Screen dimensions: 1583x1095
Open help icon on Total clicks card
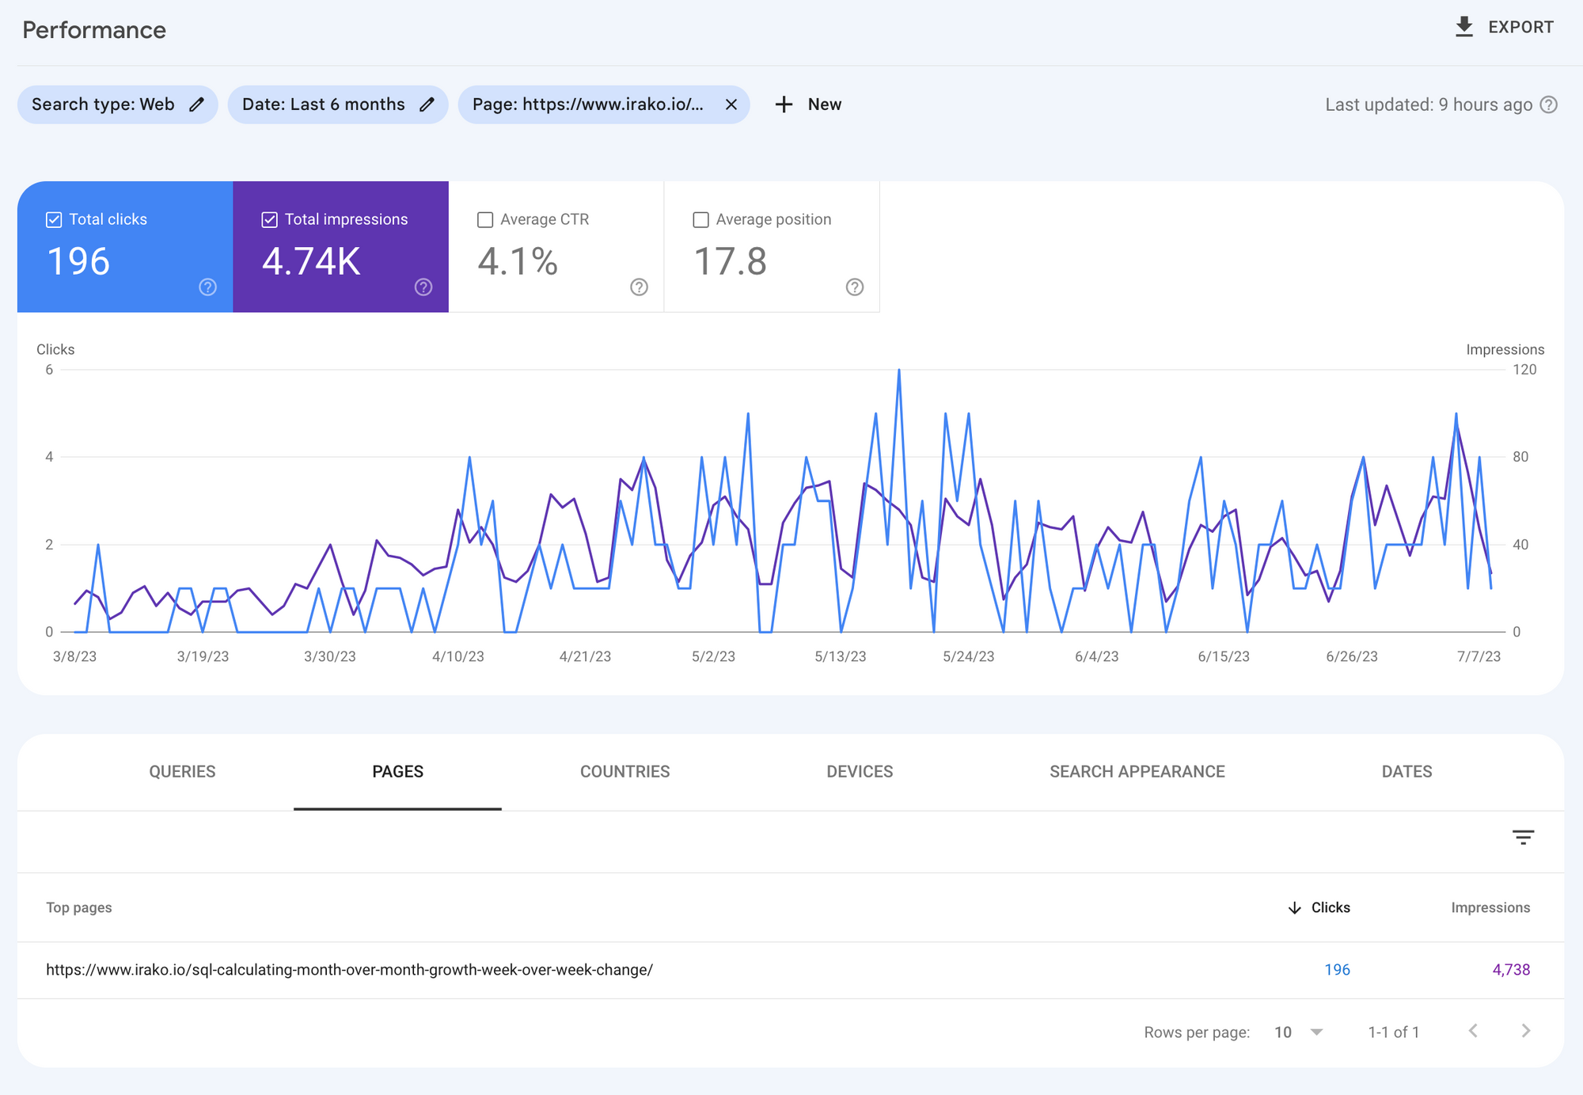tap(207, 287)
